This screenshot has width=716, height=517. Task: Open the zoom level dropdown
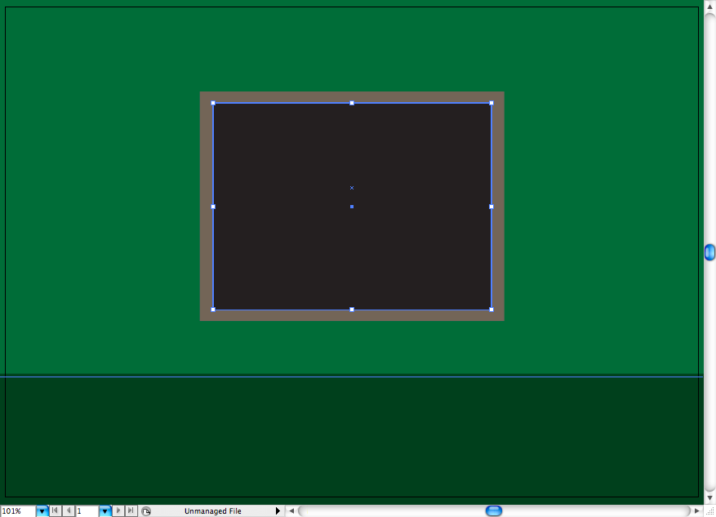tap(42, 511)
